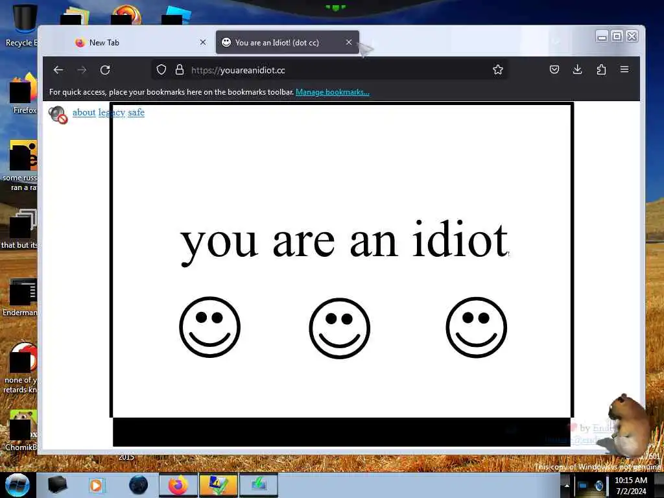Click the left smiley face
The image size is (664, 498).
pyautogui.click(x=209, y=327)
